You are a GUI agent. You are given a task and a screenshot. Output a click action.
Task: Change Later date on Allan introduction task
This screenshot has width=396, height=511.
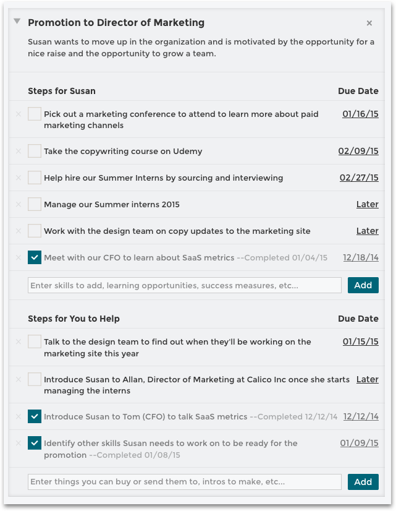pyautogui.click(x=367, y=379)
